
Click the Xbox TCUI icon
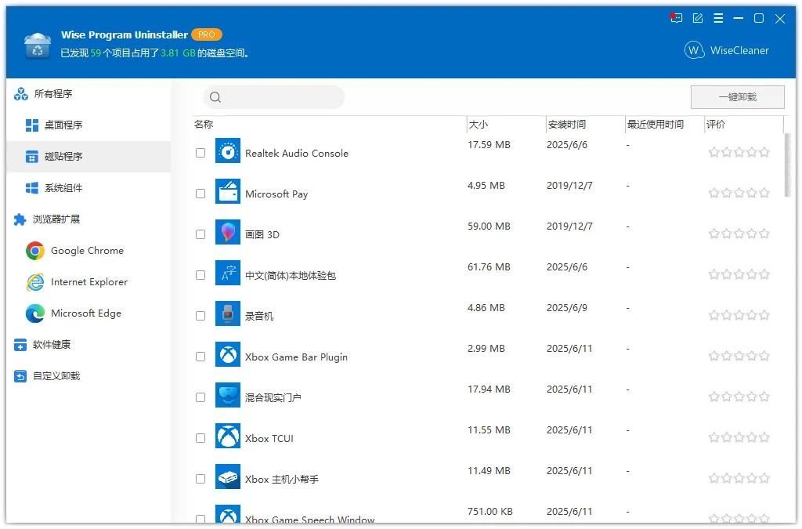(228, 436)
